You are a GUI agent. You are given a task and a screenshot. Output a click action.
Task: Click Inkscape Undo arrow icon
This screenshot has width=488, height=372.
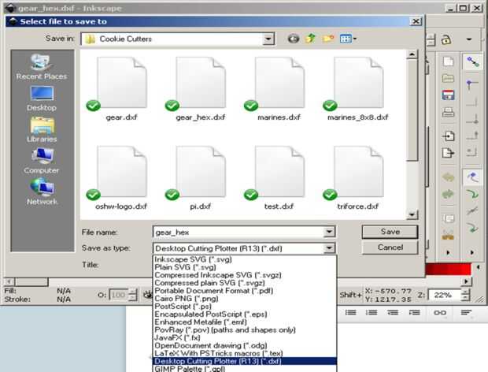(448, 177)
